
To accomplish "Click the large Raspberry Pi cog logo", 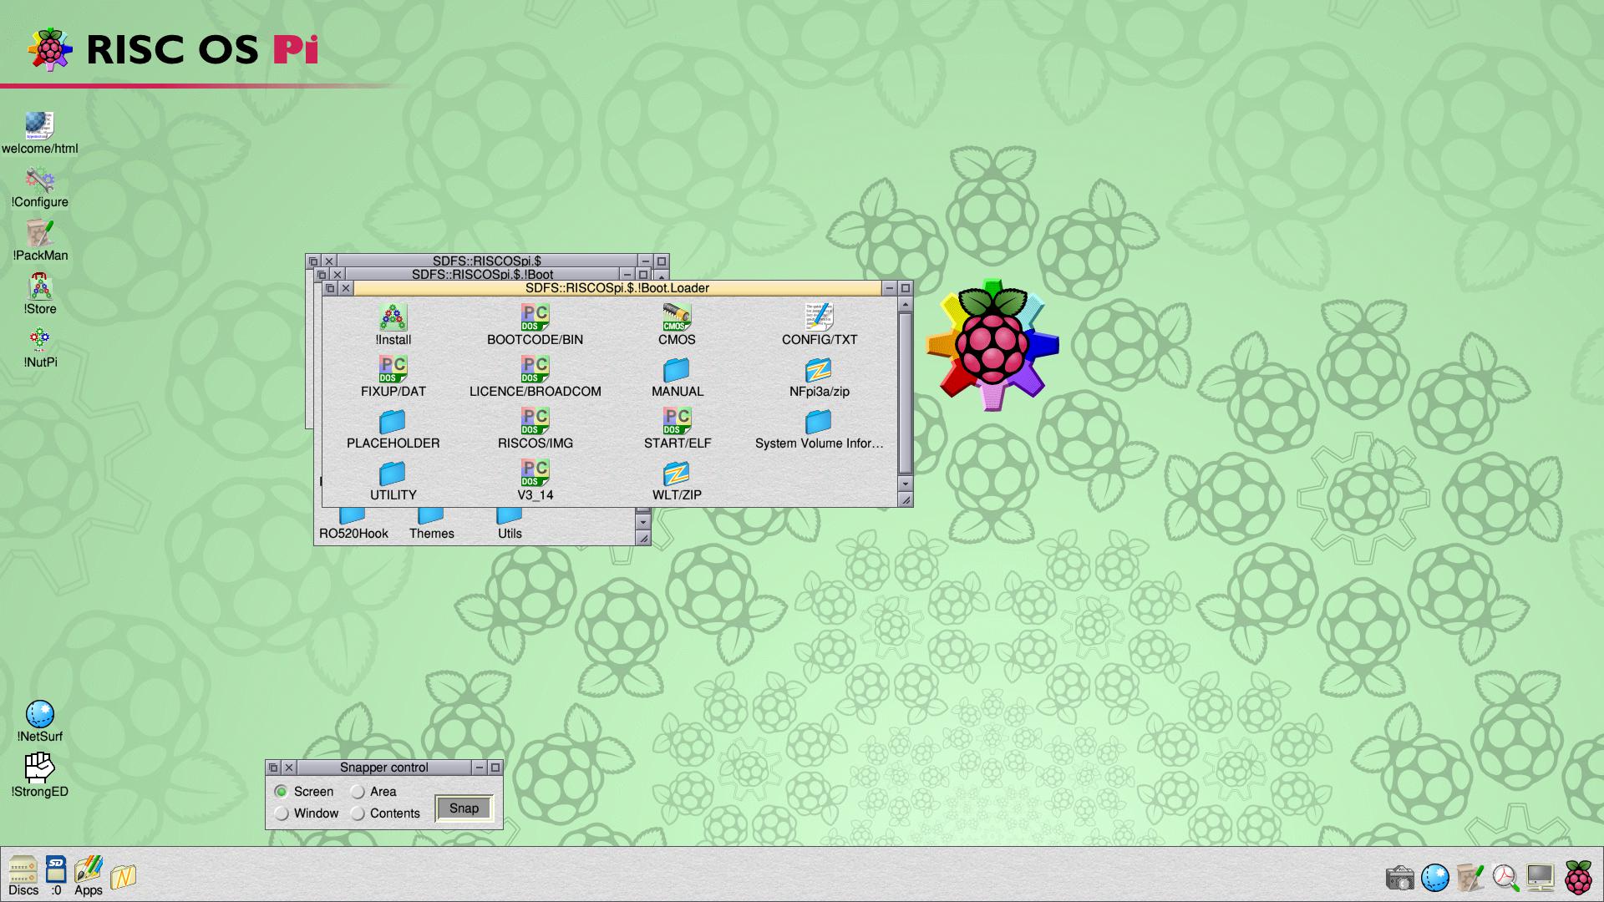I will pyautogui.click(x=992, y=344).
